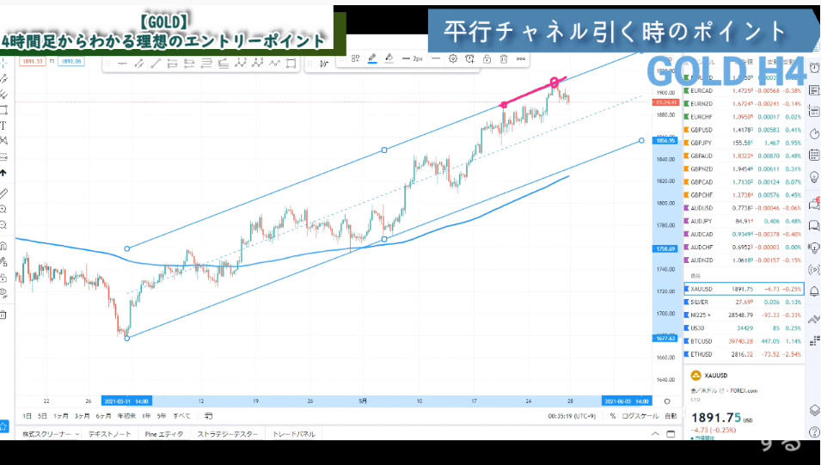Select the rectangle shape tool in favorites toolbar

pyautogui.click(x=291, y=64)
